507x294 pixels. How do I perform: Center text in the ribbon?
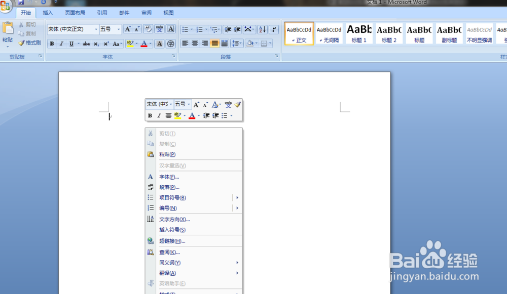click(195, 43)
